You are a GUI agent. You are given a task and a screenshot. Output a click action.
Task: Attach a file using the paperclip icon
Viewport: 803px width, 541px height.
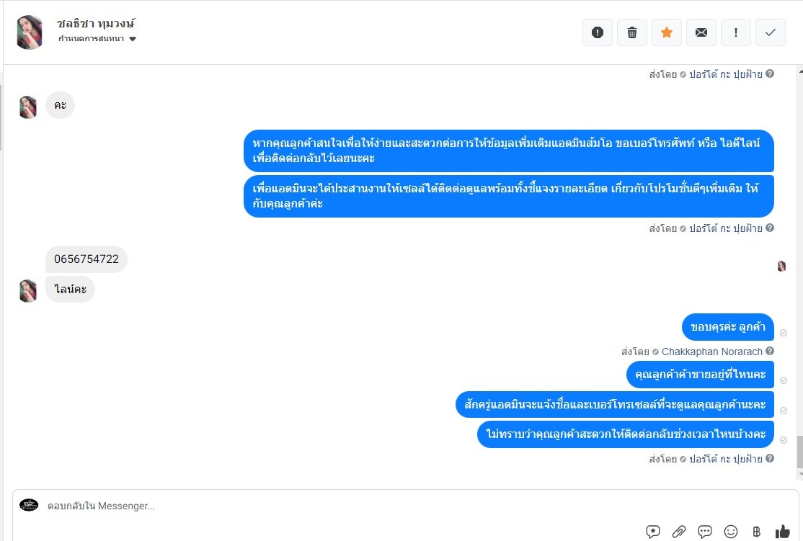(678, 532)
